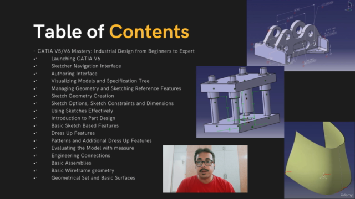Click the 'Launching CATIA V6' list item

point(75,59)
